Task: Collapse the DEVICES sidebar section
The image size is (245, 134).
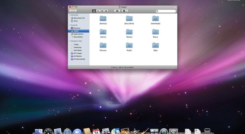Action: pyautogui.click(x=70, y=15)
